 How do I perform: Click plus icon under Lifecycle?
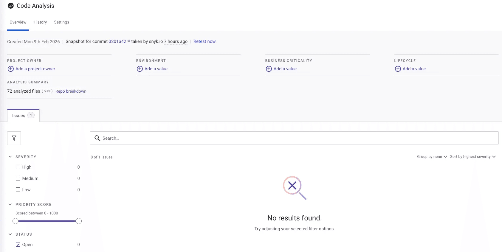coord(398,69)
